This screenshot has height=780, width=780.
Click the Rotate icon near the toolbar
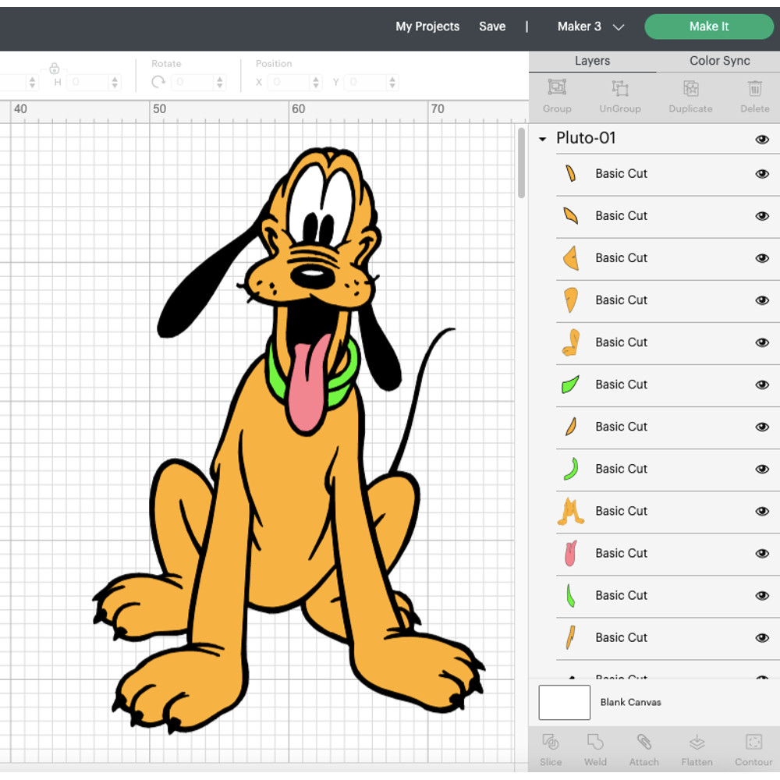(x=158, y=81)
